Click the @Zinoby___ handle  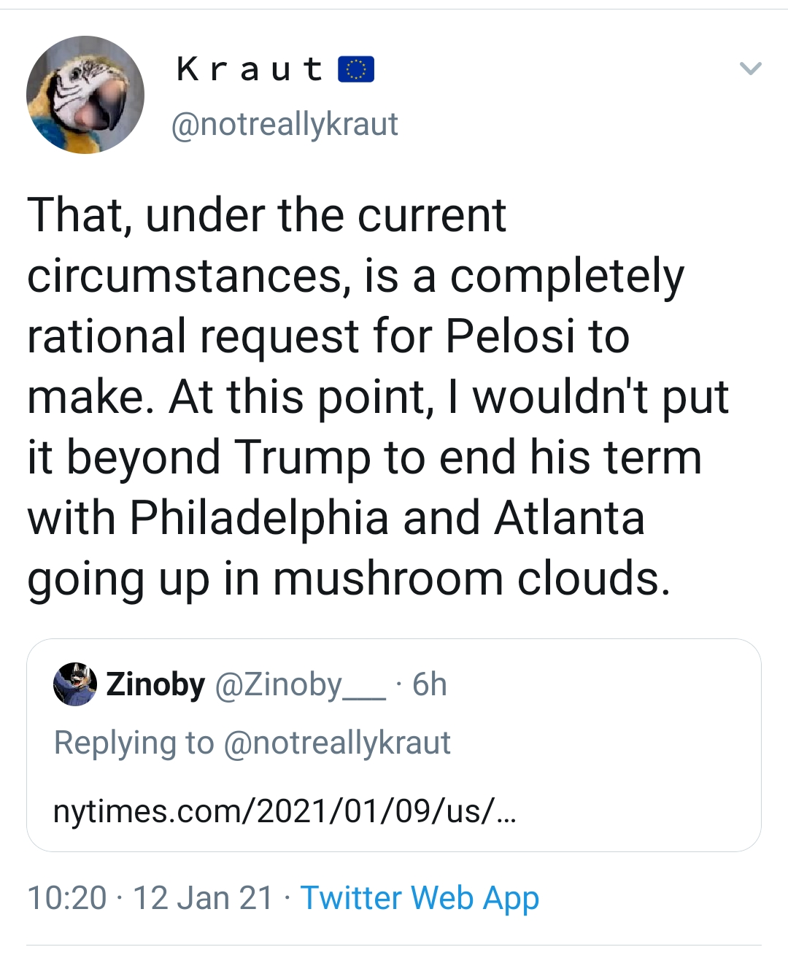tap(300, 684)
